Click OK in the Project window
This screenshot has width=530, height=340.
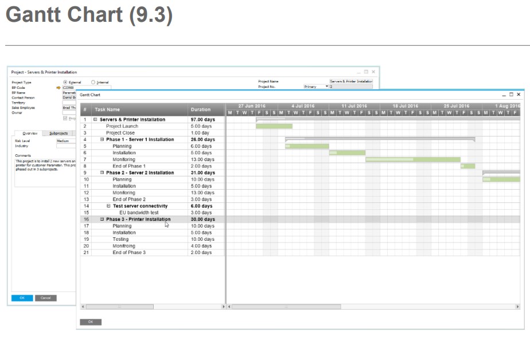pos(22,298)
